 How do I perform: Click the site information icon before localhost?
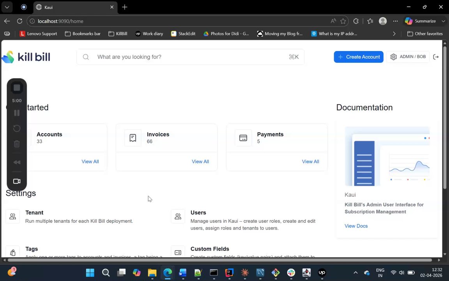point(32,21)
